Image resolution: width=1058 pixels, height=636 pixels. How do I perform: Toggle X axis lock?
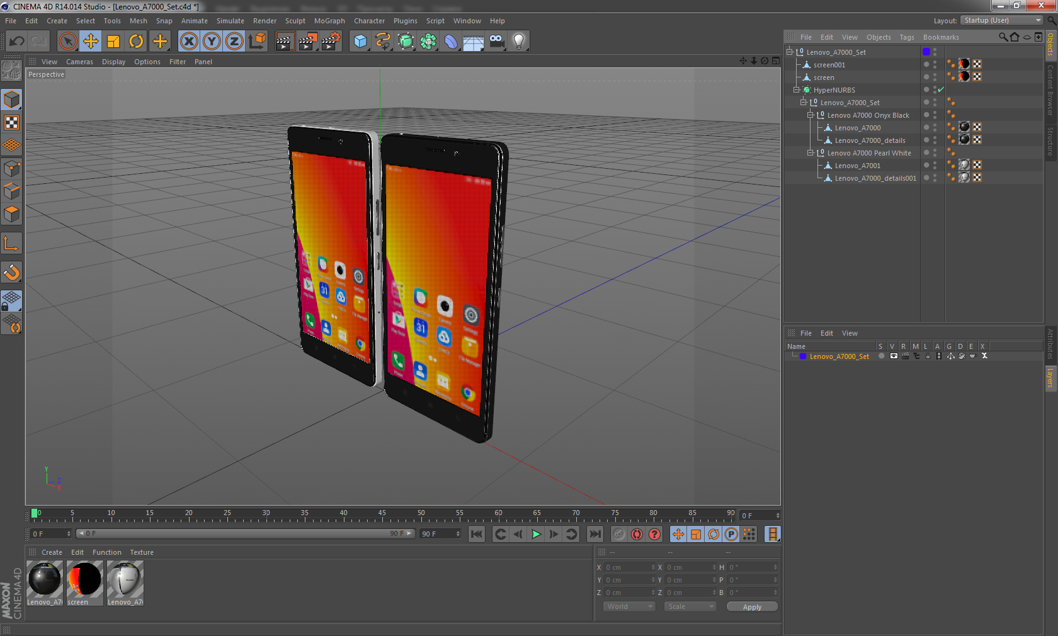click(x=188, y=42)
